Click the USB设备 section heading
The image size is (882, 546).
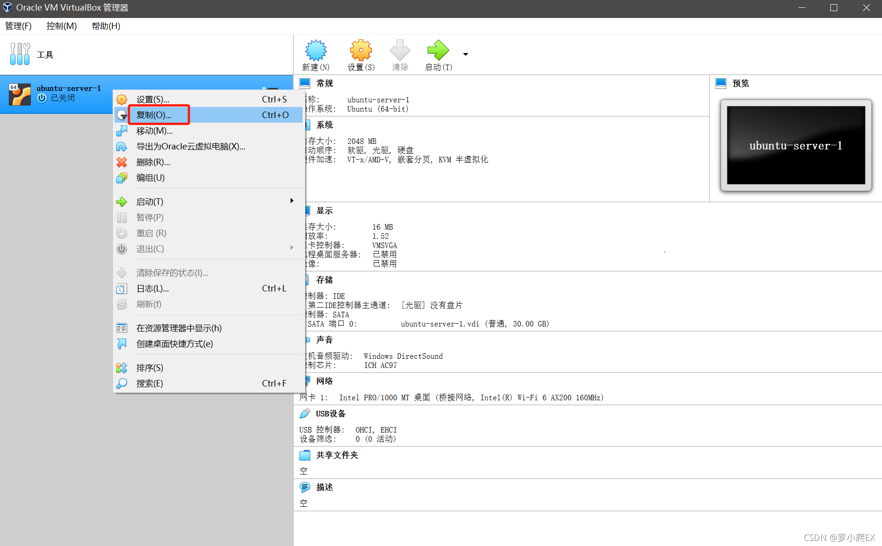331,414
